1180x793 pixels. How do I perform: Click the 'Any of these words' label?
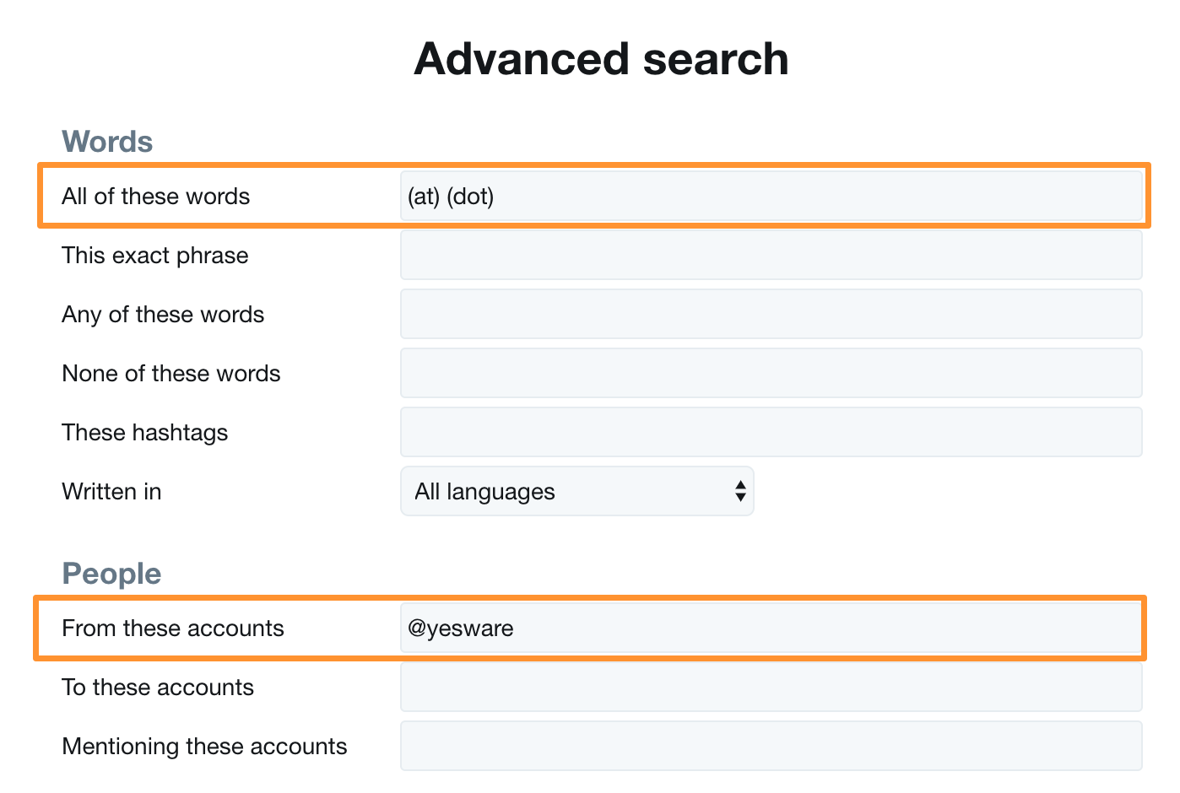click(x=163, y=315)
